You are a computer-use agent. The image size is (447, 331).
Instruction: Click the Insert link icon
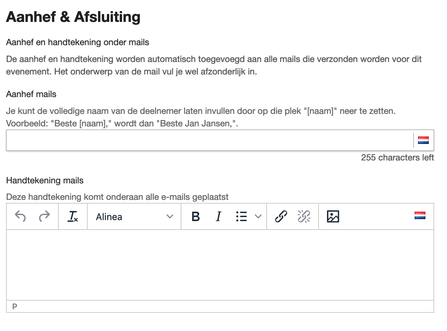pyautogui.click(x=280, y=217)
